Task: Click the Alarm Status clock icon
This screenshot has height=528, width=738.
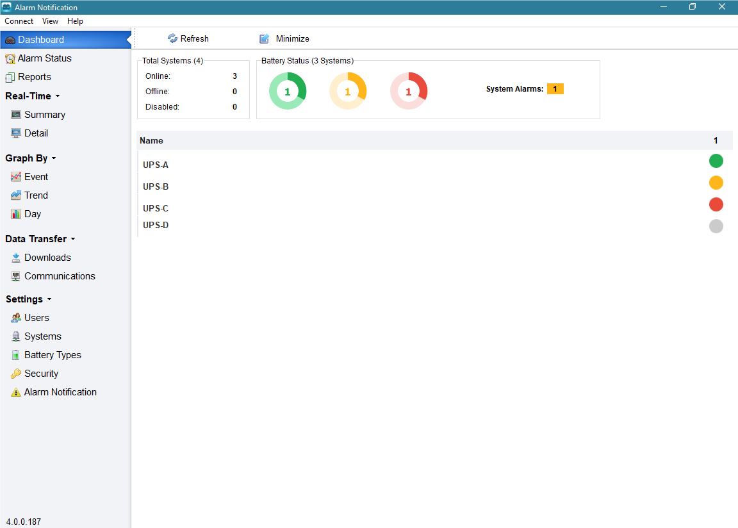Action: point(10,58)
